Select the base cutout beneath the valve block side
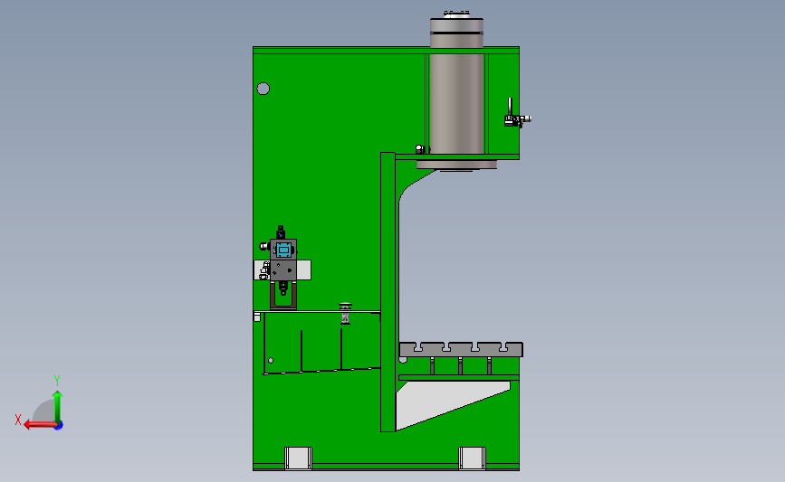The height and width of the screenshot is (482, 785). [x=298, y=458]
